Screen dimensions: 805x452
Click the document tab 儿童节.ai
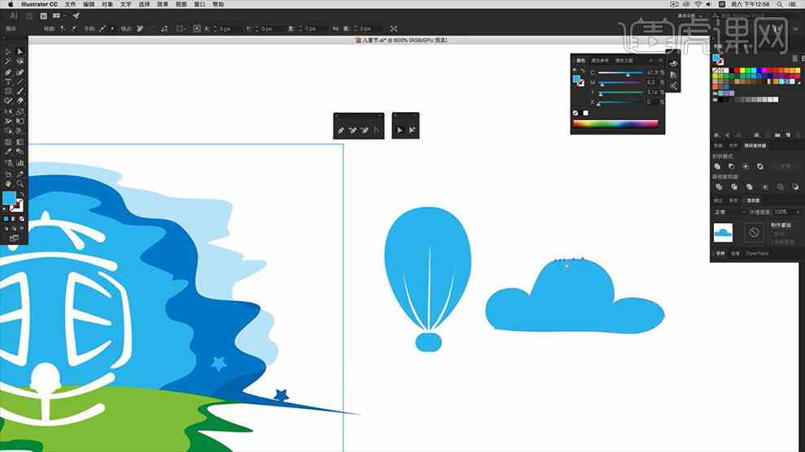(402, 40)
